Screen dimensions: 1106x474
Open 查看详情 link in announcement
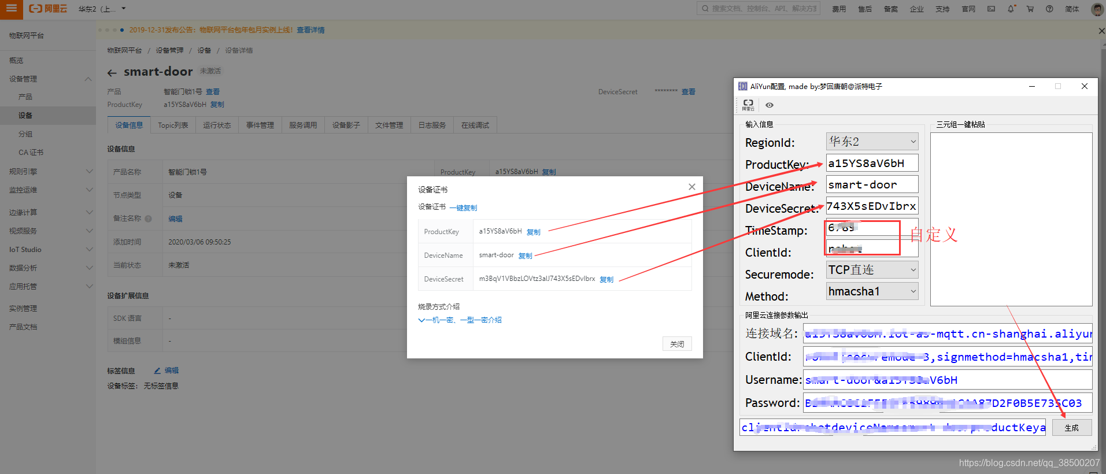coord(310,30)
